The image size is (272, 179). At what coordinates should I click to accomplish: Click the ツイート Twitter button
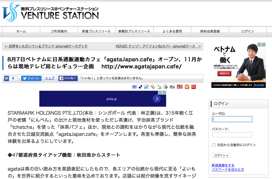tap(31, 78)
